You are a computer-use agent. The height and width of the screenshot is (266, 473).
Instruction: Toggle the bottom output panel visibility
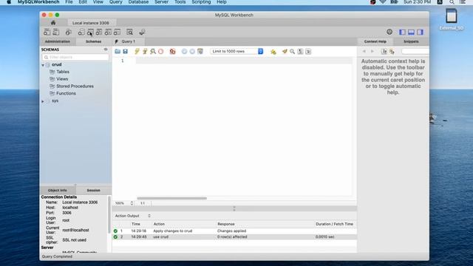(x=411, y=32)
